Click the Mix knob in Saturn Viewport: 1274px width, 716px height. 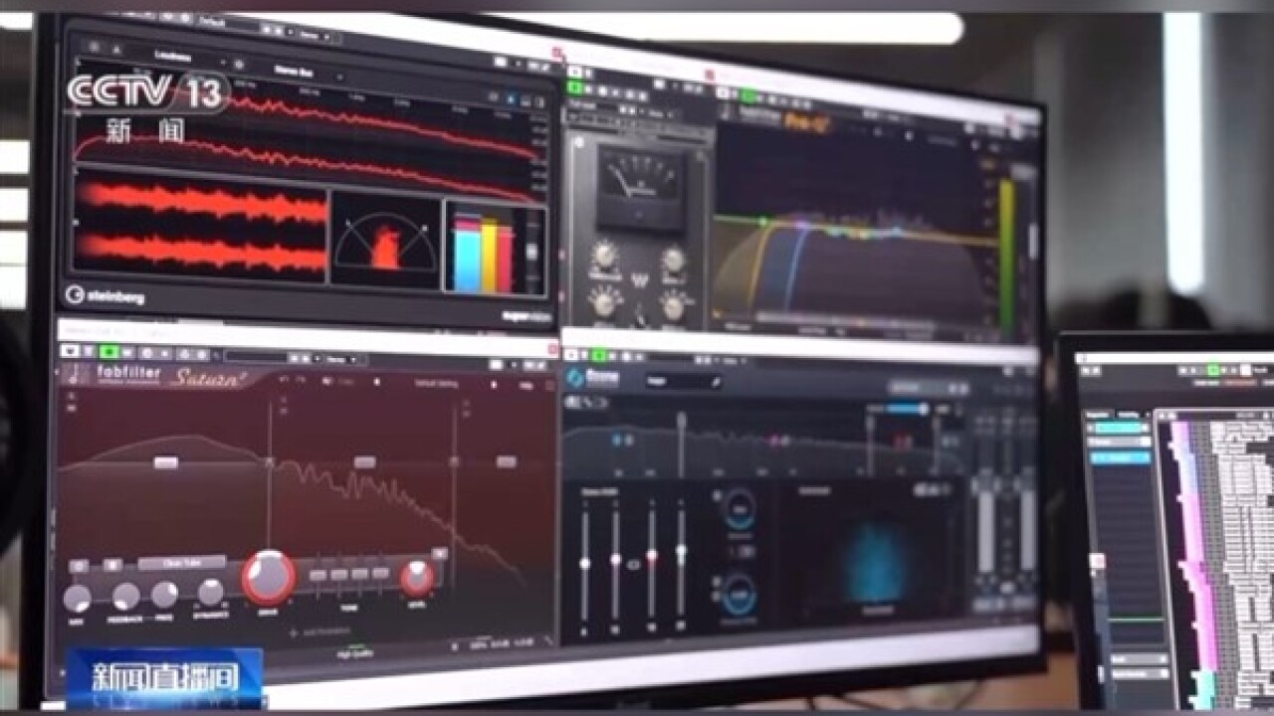tap(77, 598)
